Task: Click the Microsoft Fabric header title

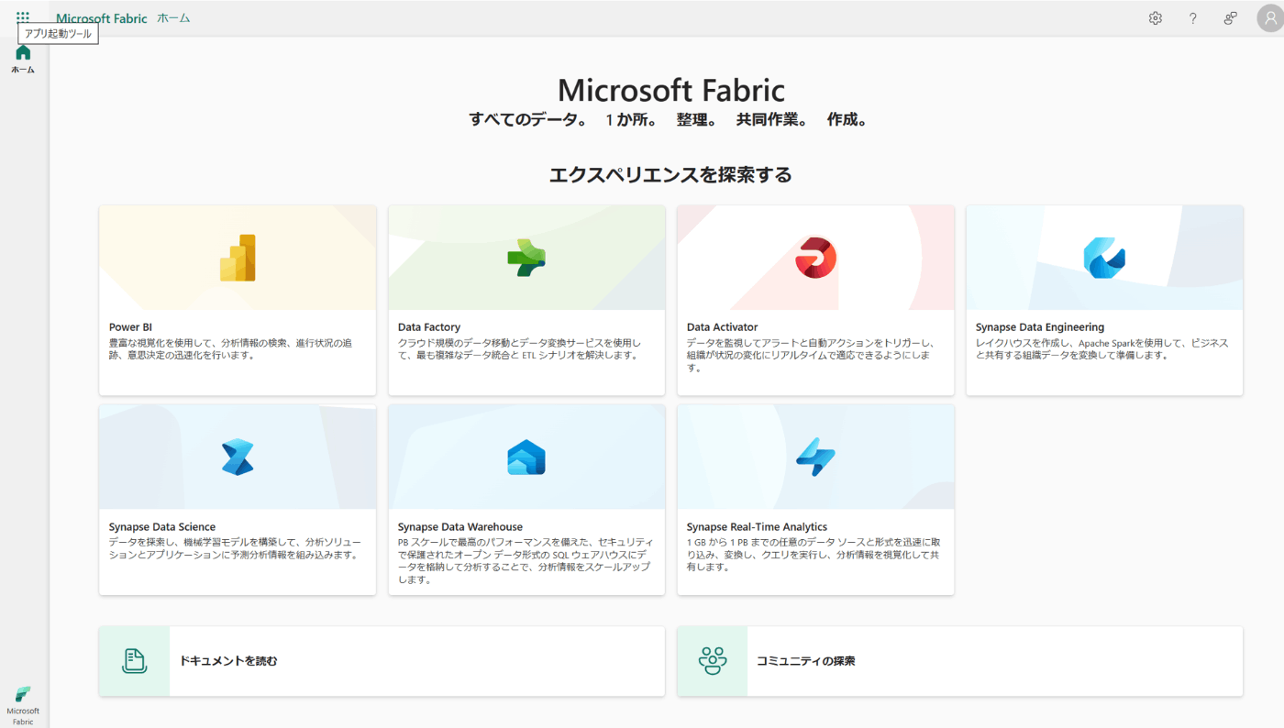Action: [102, 18]
